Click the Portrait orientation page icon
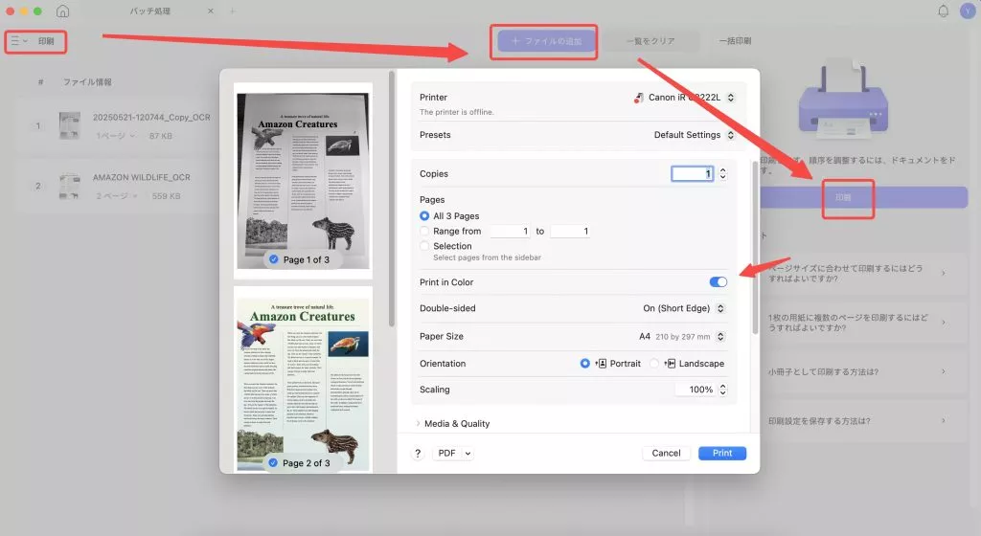The height and width of the screenshot is (536, 981). (x=601, y=363)
